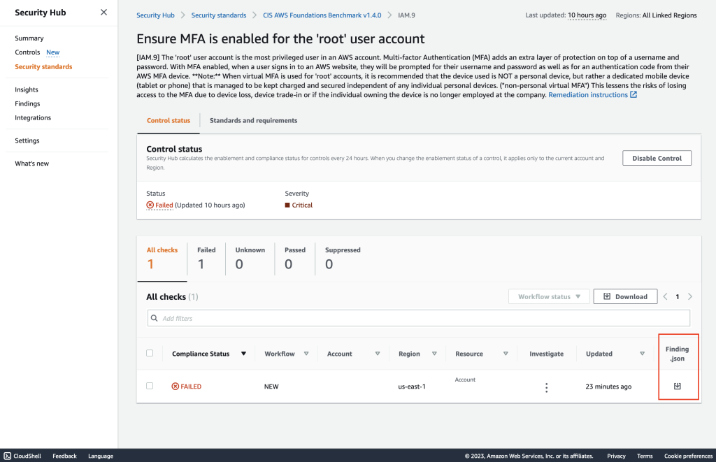Sort by the Region column
The image size is (716, 462).
coord(434,354)
